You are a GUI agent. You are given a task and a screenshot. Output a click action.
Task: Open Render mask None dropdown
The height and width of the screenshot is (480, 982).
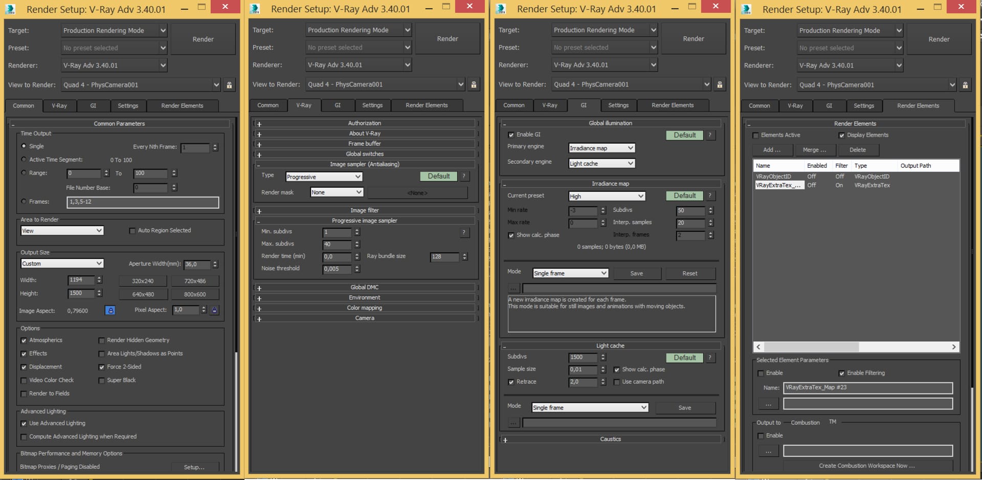coord(337,192)
